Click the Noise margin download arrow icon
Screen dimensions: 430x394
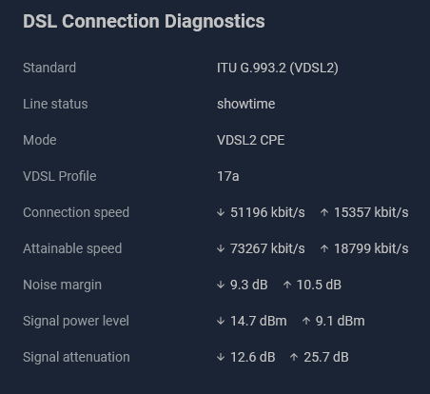(x=221, y=285)
